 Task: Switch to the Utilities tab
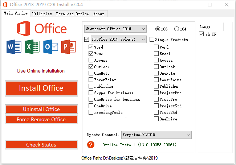pos(42,14)
